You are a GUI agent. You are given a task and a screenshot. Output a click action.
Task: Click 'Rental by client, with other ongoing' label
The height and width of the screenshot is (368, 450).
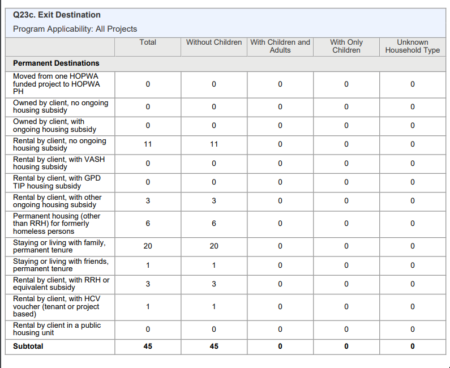(x=57, y=201)
